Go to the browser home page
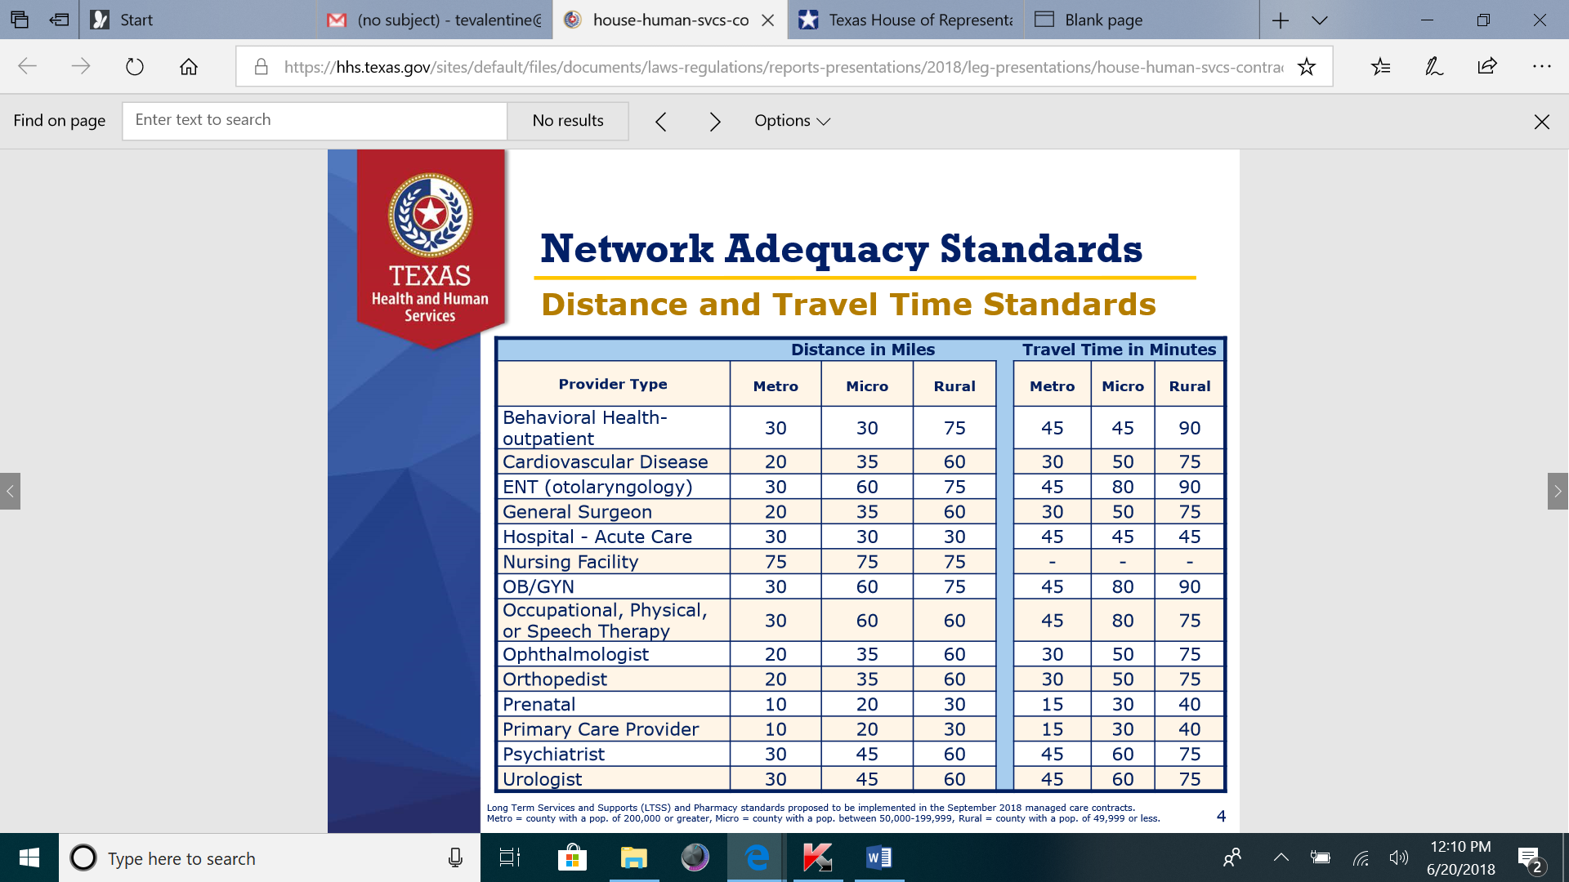The width and height of the screenshot is (1569, 882). (189, 67)
